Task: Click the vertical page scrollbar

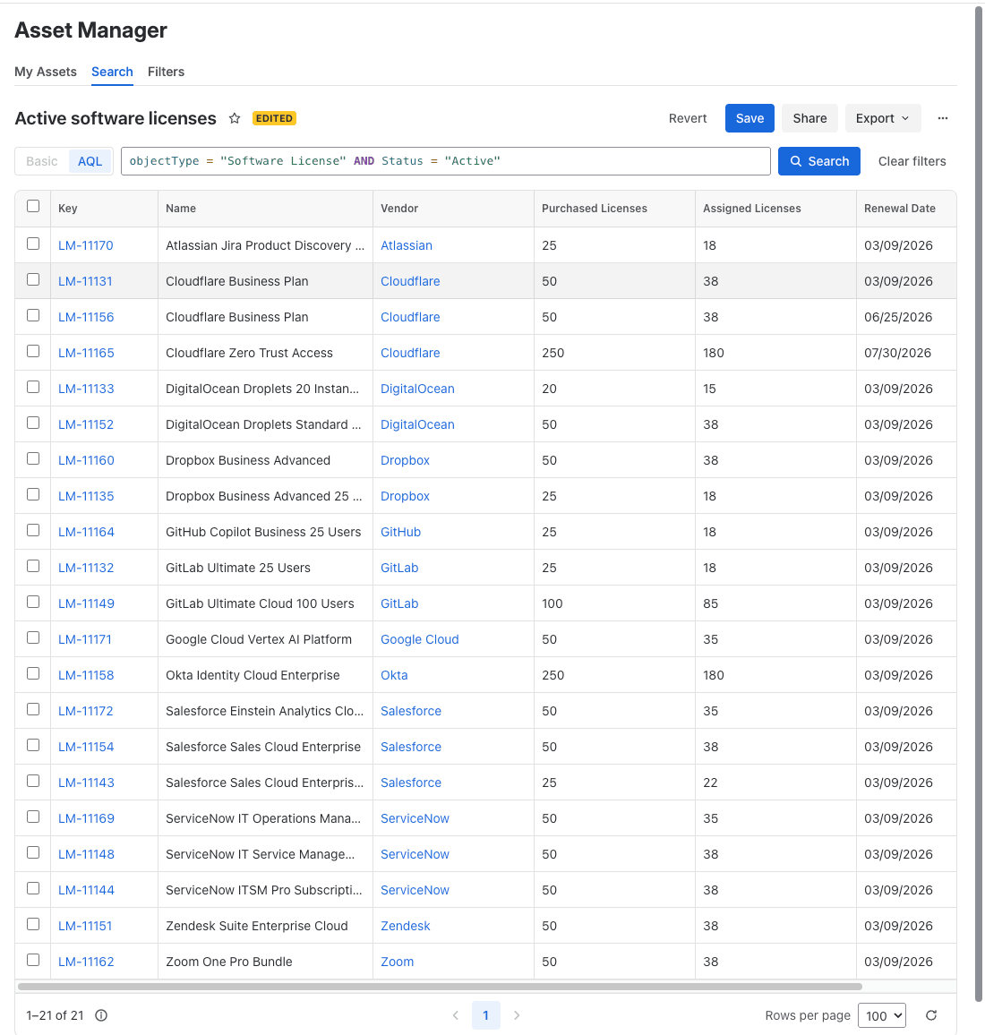Action: [x=979, y=504]
